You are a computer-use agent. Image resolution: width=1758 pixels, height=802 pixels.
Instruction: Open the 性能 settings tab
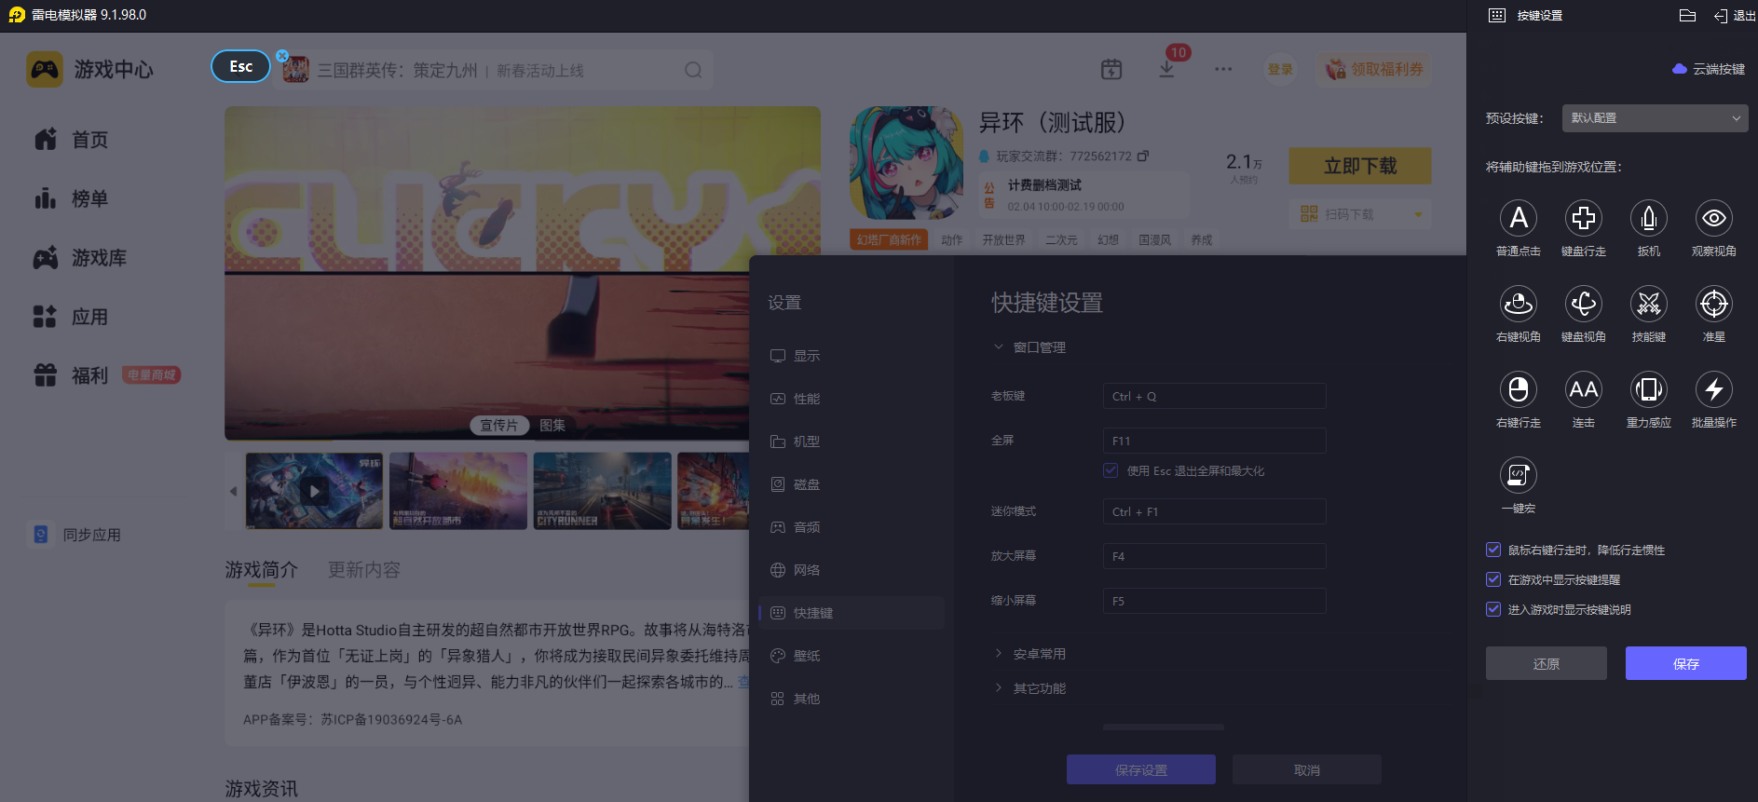click(806, 399)
